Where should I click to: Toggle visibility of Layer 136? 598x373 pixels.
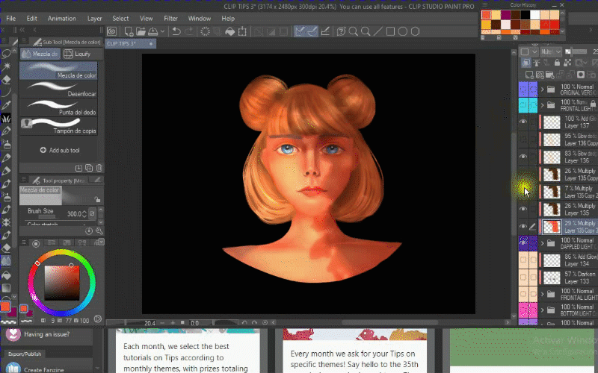click(x=523, y=157)
